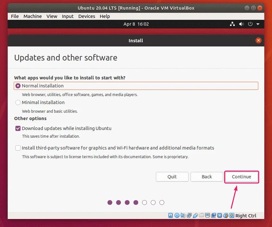The image size is (272, 227).
Task: Open the File menu
Action: coord(15,16)
